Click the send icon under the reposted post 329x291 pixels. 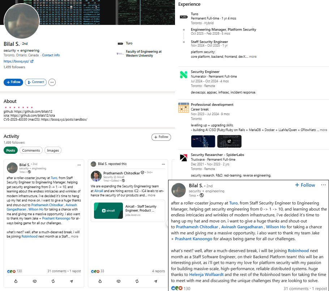coord(156,281)
